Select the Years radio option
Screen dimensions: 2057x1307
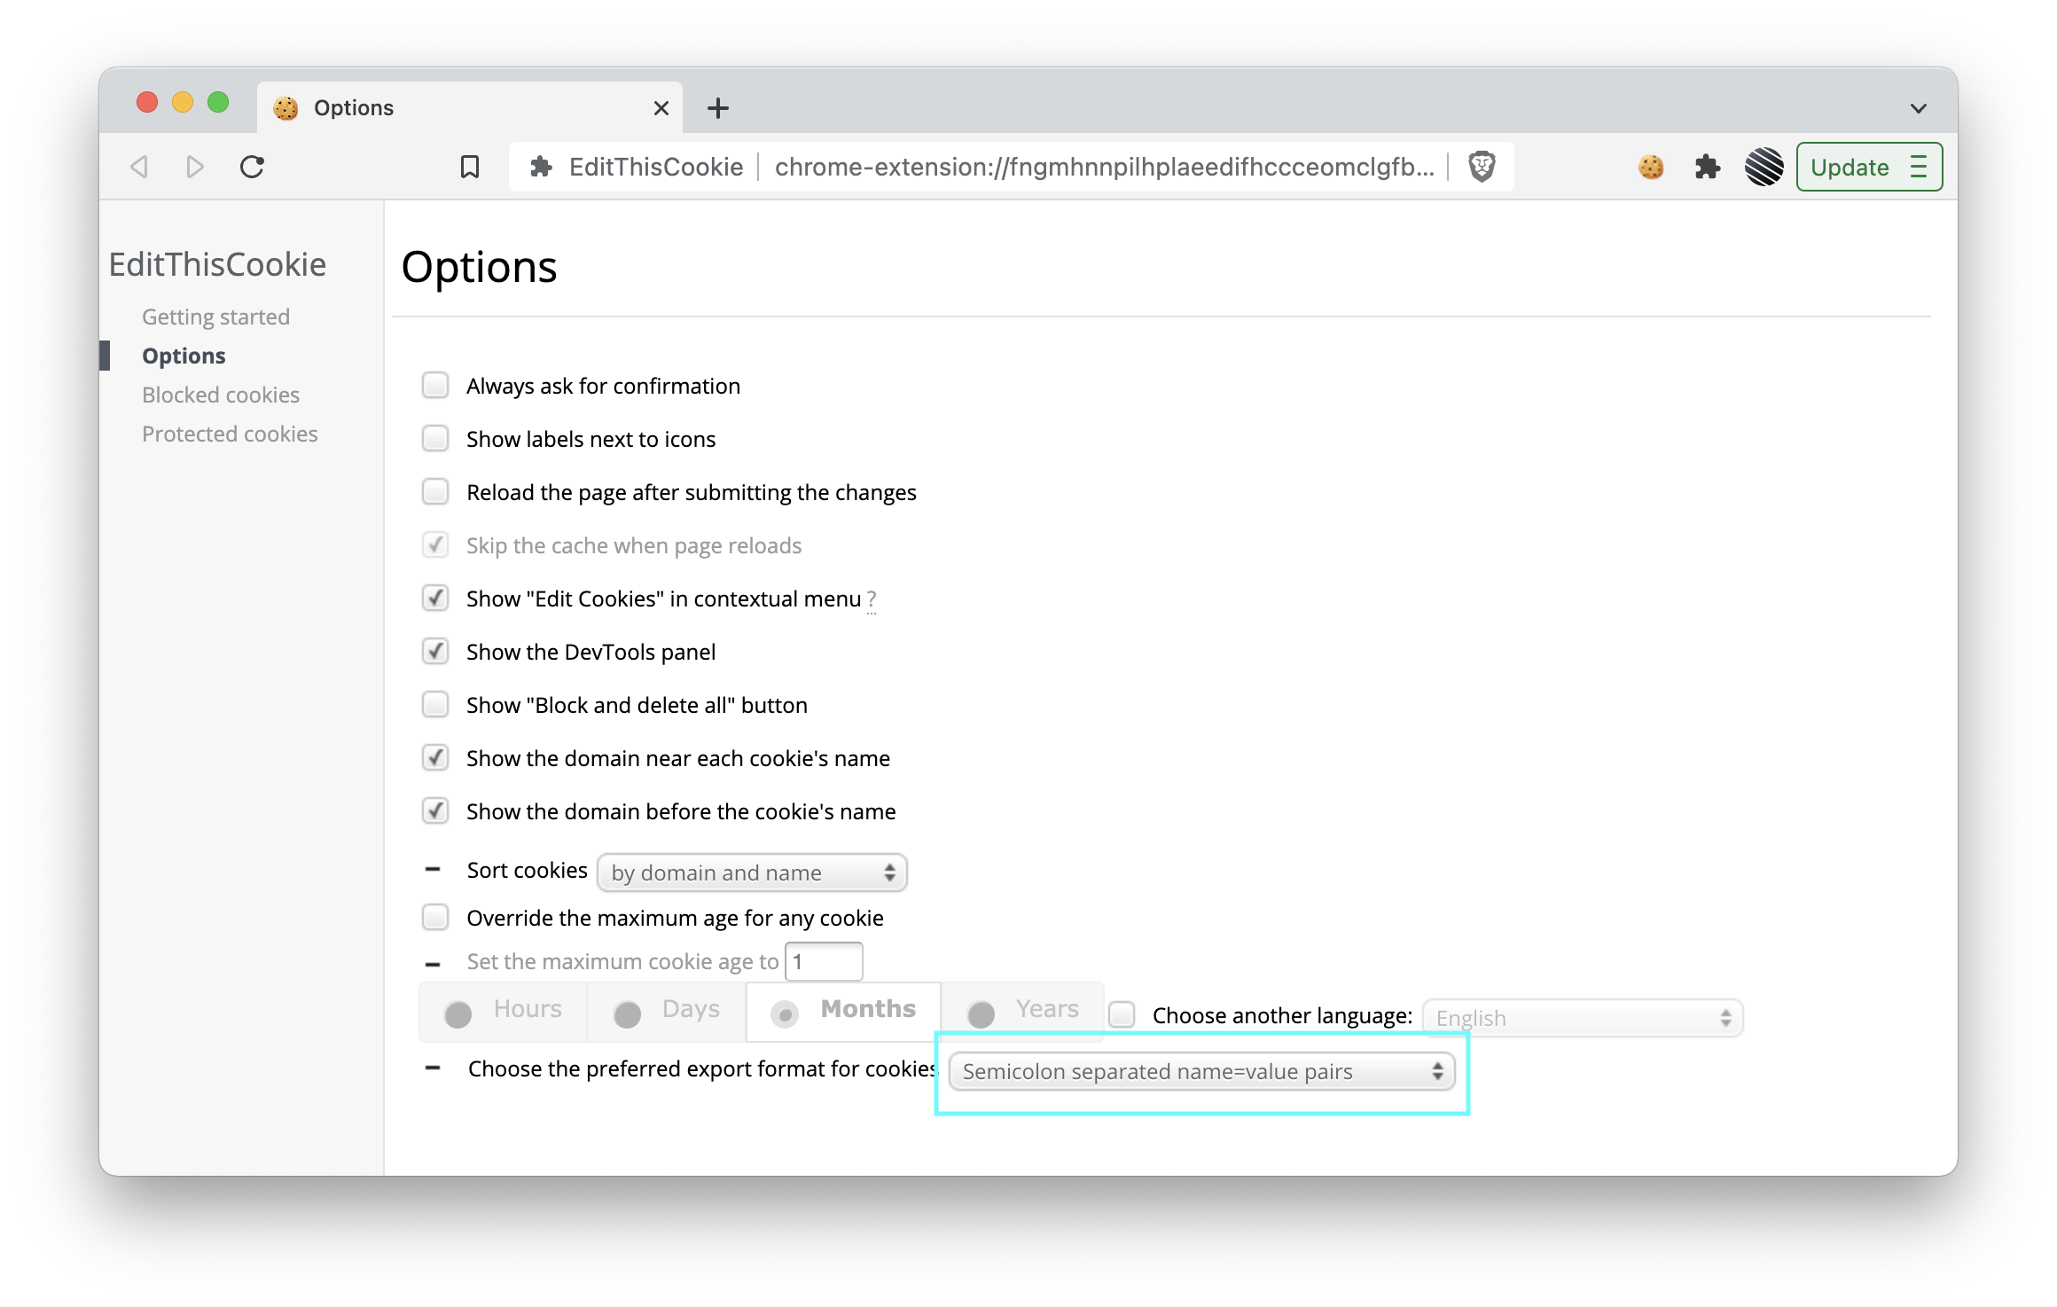[982, 1014]
